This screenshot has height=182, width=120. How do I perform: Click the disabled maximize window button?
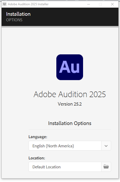click(x=100, y=4)
